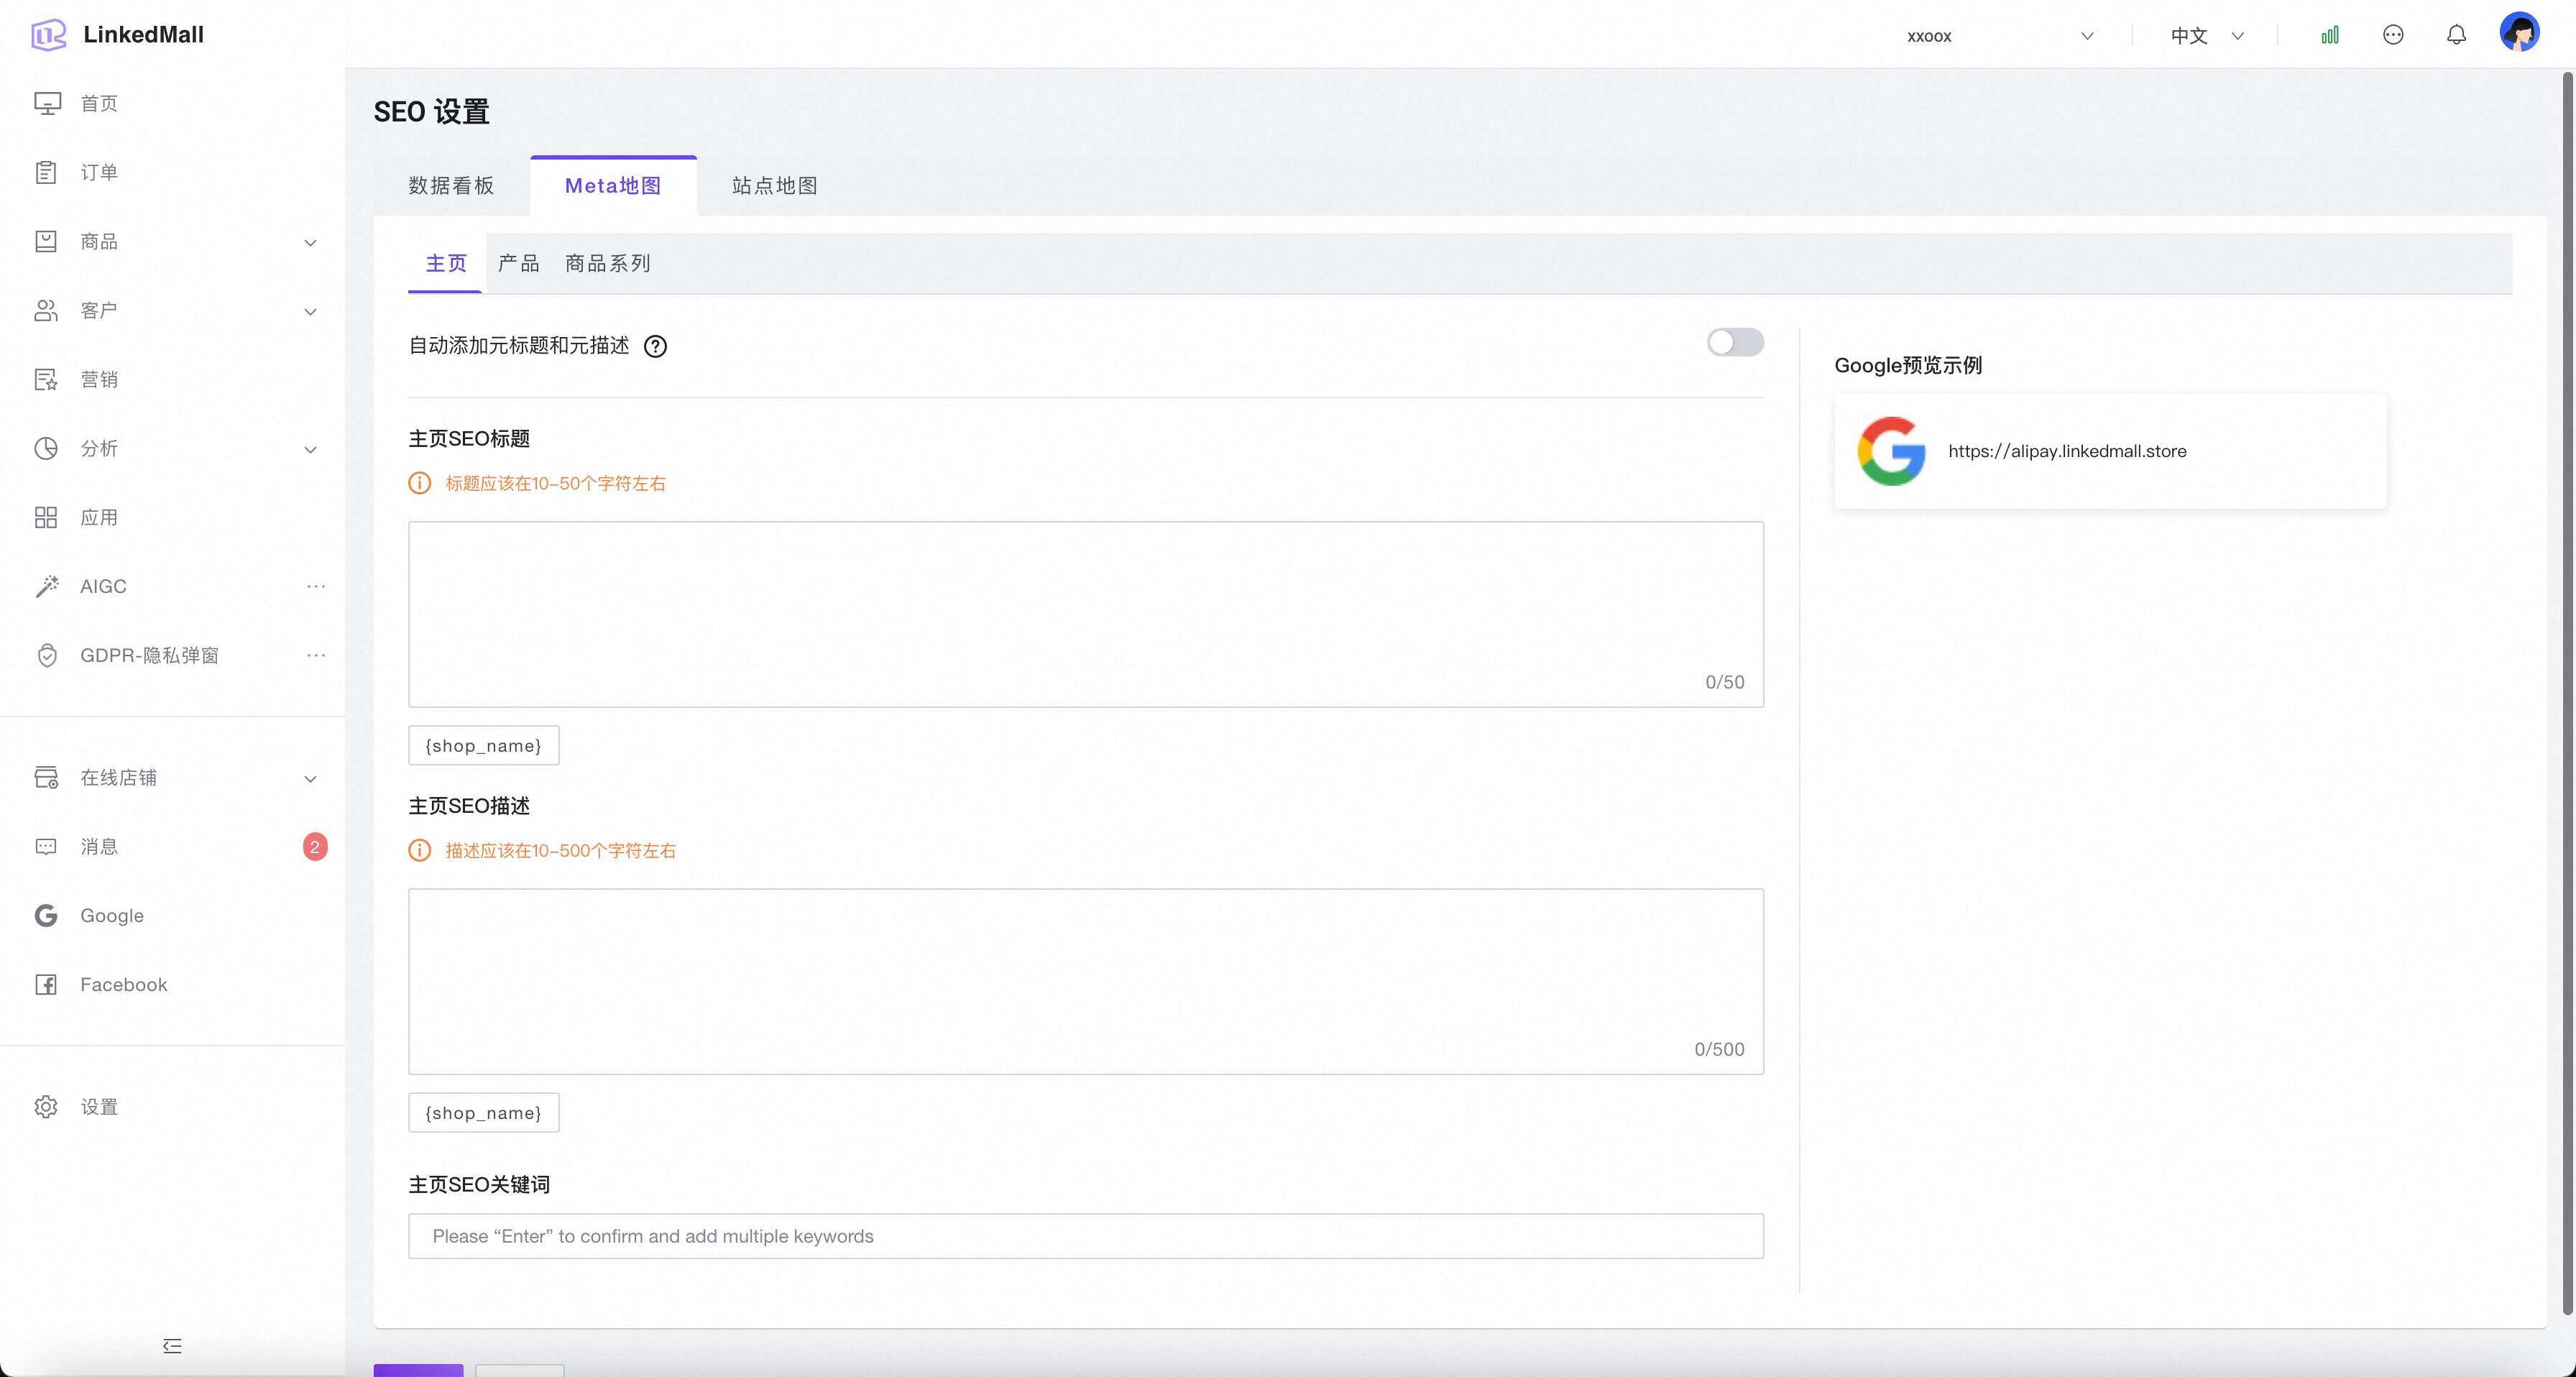Switch to the 站点地图 tab
The height and width of the screenshot is (1377, 2576).
click(774, 186)
